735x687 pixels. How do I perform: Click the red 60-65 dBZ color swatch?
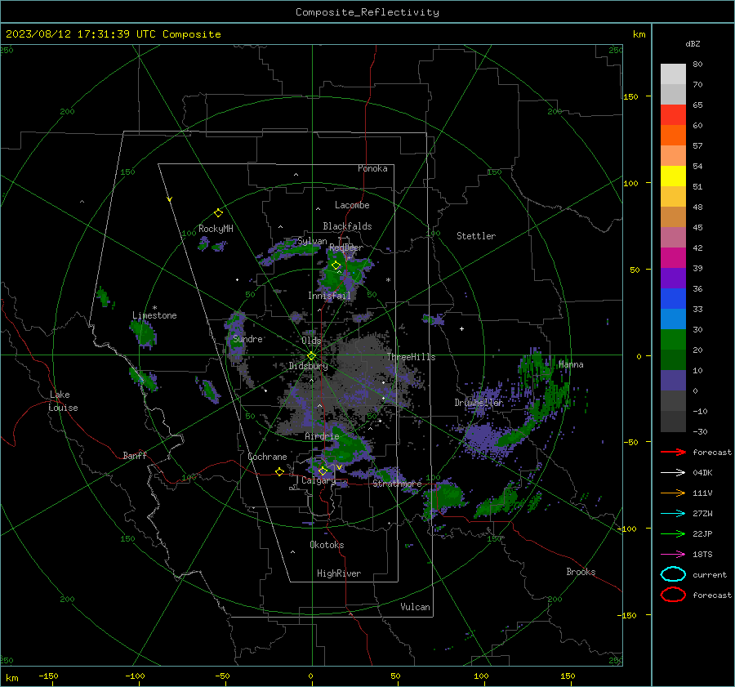point(673,115)
